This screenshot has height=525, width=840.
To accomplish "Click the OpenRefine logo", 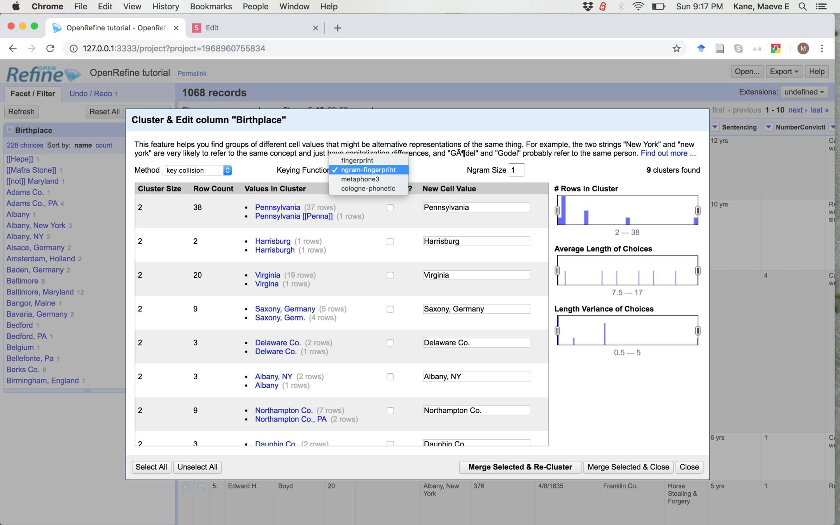I will [43, 73].
